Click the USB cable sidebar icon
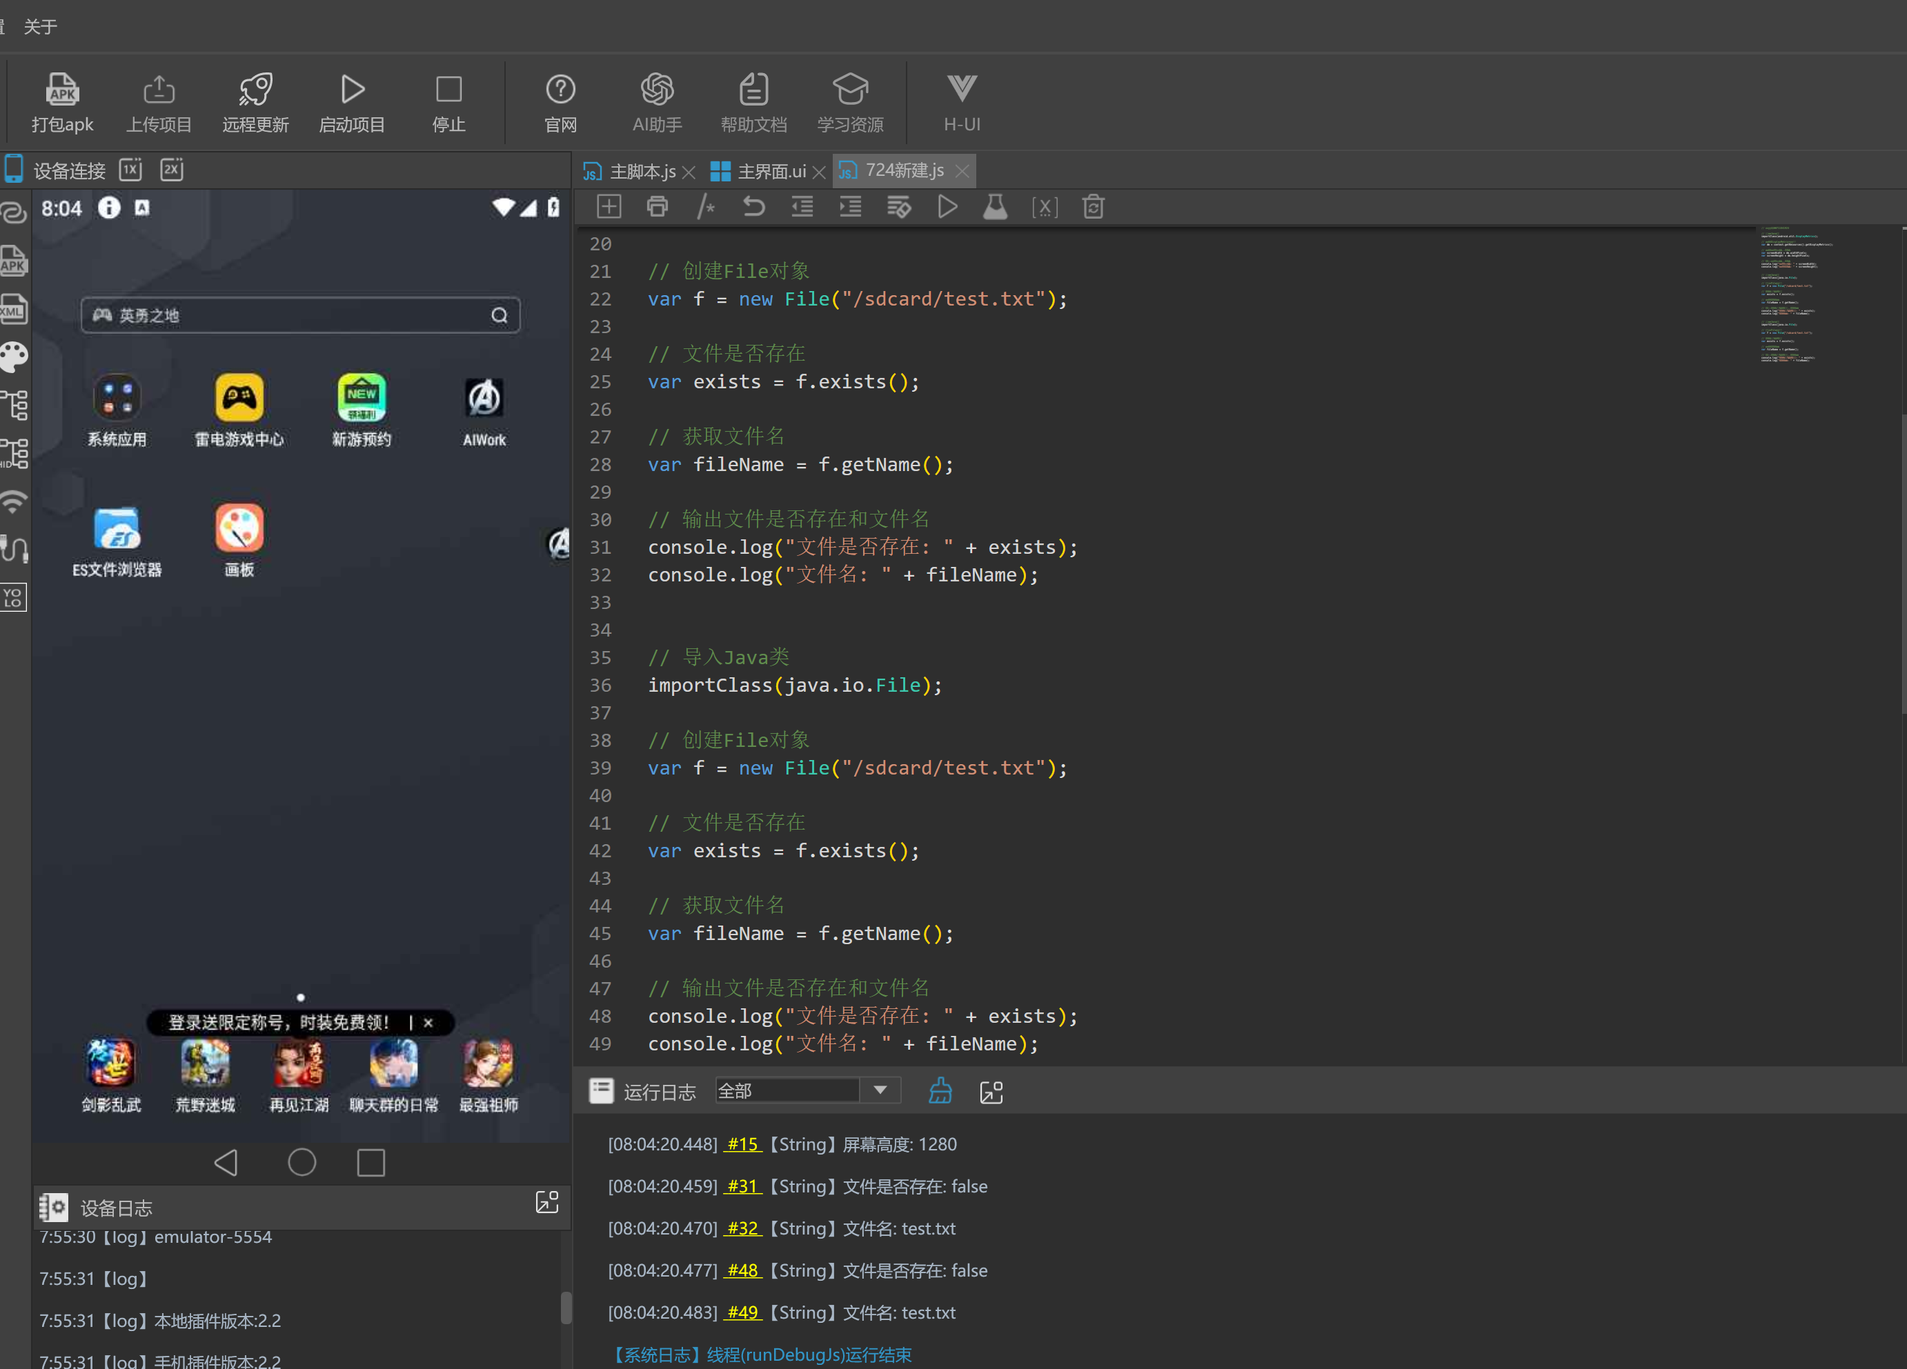Viewport: 1907px width, 1369px height. pos(14,549)
